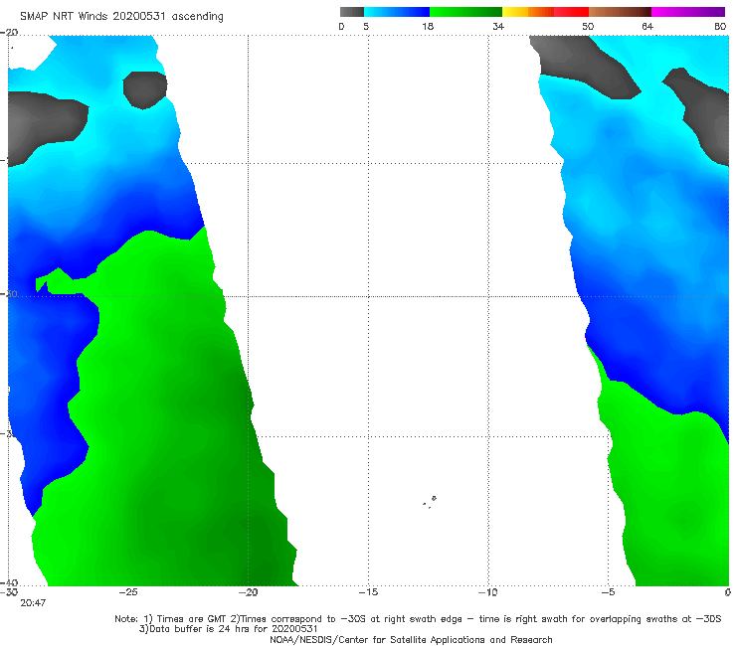Click the green 18-34 knot colorbar segment

pos(466,12)
